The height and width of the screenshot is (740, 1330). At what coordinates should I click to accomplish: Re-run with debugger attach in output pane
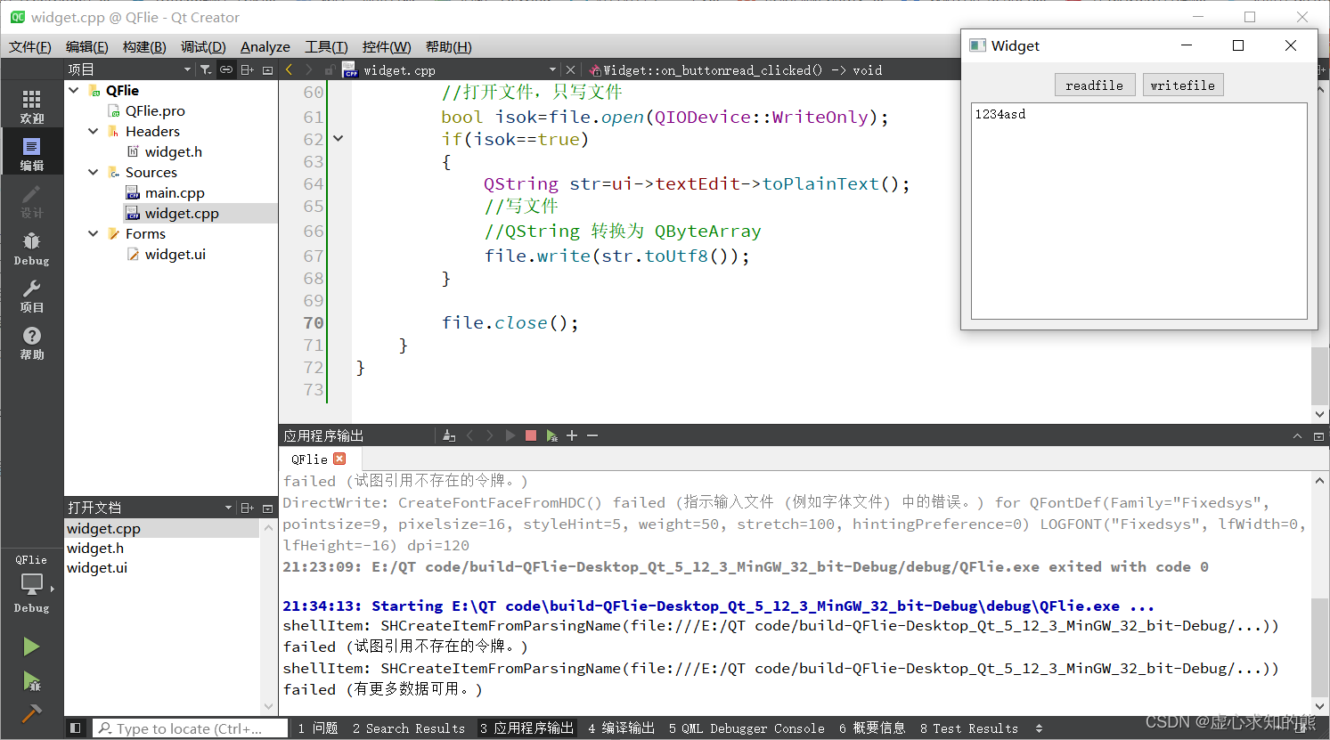(551, 435)
